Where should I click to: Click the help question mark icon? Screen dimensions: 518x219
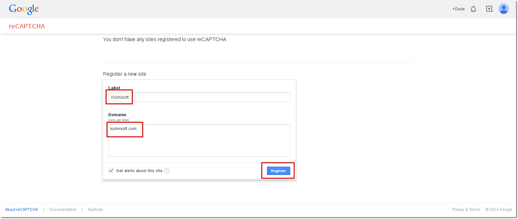[167, 171]
